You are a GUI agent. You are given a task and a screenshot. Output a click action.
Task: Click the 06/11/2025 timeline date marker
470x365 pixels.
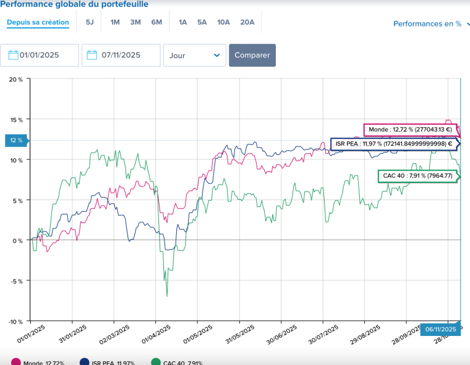(440, 330)
